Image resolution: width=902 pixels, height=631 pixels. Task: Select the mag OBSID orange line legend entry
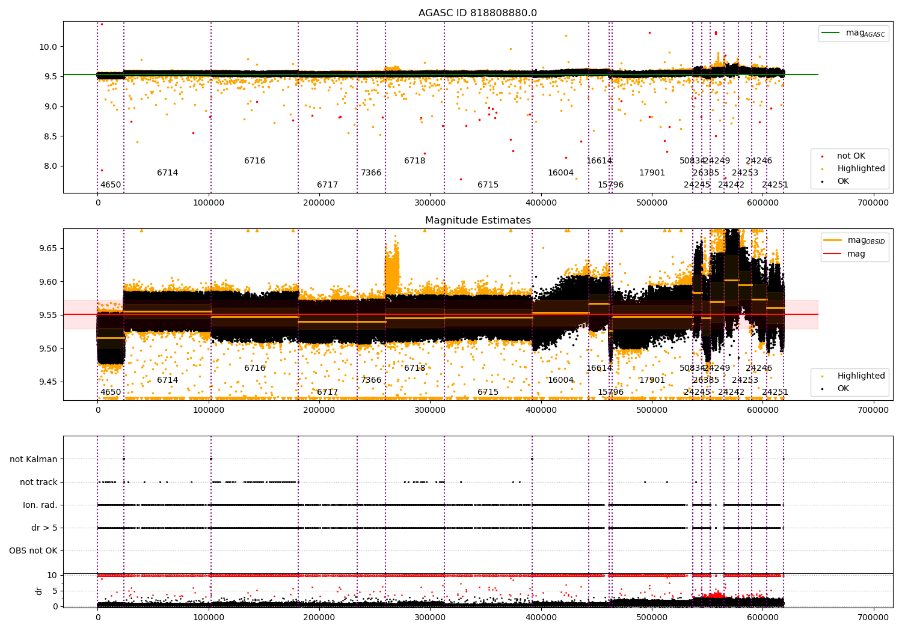pos(853,240)
